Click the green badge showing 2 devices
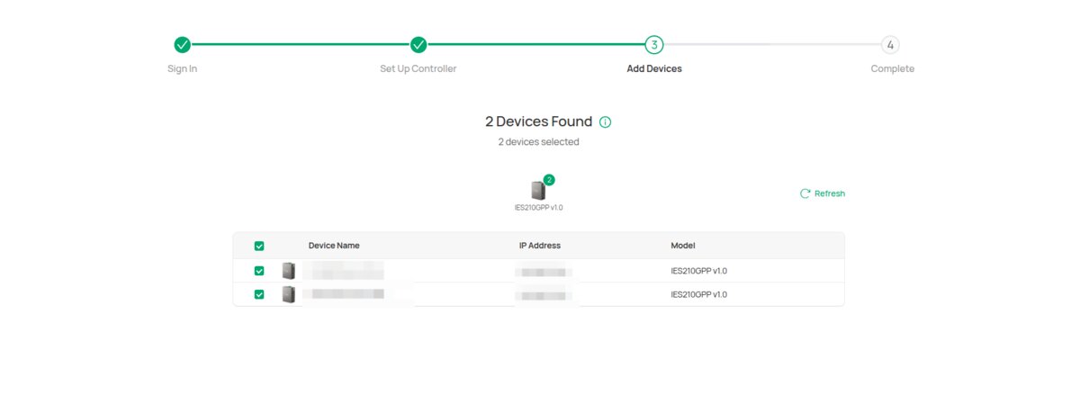Viewport: 1080px width, 413px height. 549,180
